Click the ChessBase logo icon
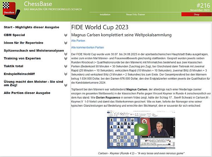Screen dimensions: 212x157 pyautogui.click(x=11, y=10)
